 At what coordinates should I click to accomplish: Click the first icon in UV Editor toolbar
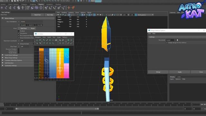[37, 40]
